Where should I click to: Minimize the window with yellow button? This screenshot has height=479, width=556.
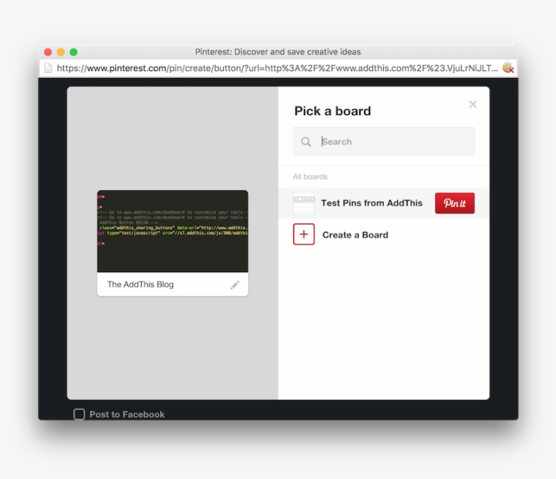60,52
